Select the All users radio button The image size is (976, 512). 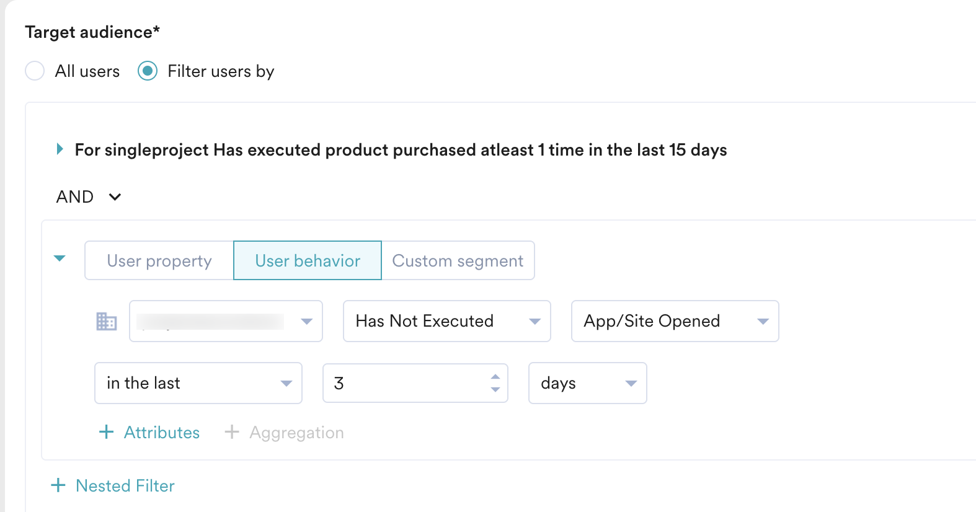click(35, 71)
